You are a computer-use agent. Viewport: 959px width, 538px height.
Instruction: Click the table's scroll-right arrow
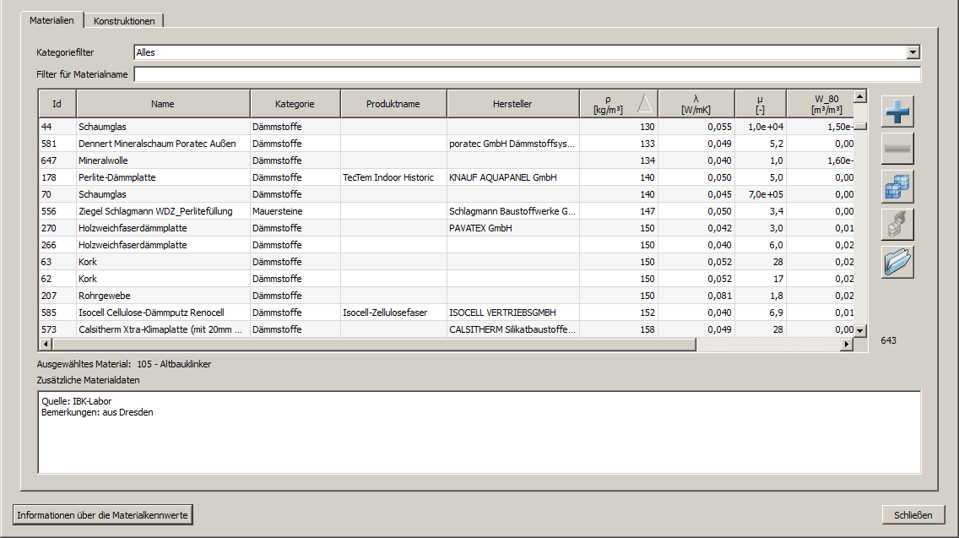click(847, 345)
